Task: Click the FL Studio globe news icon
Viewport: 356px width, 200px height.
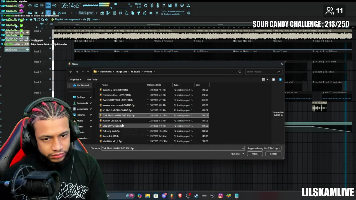Action: pos(189,13)
